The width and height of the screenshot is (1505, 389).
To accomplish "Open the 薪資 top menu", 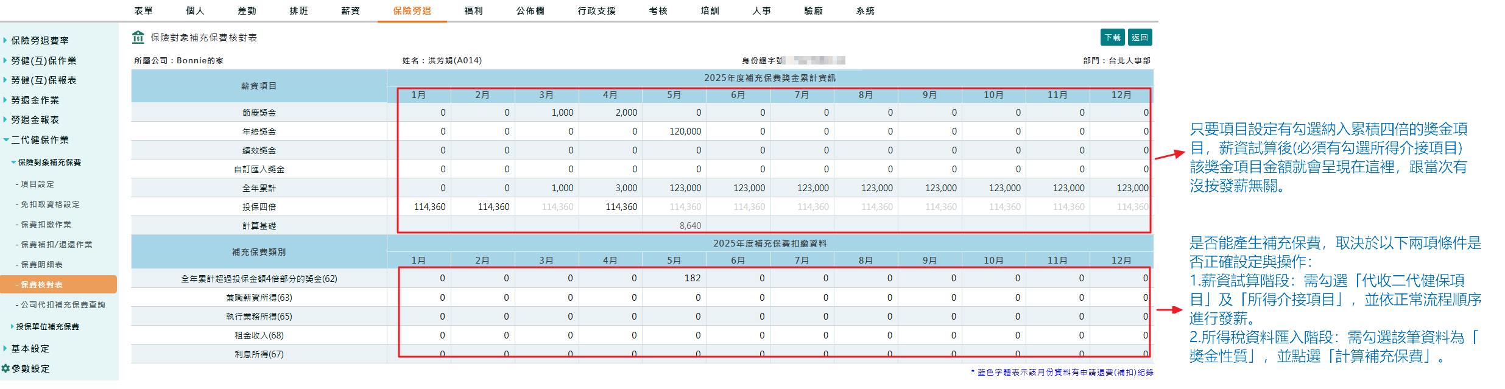I will (x=351, y=10).
